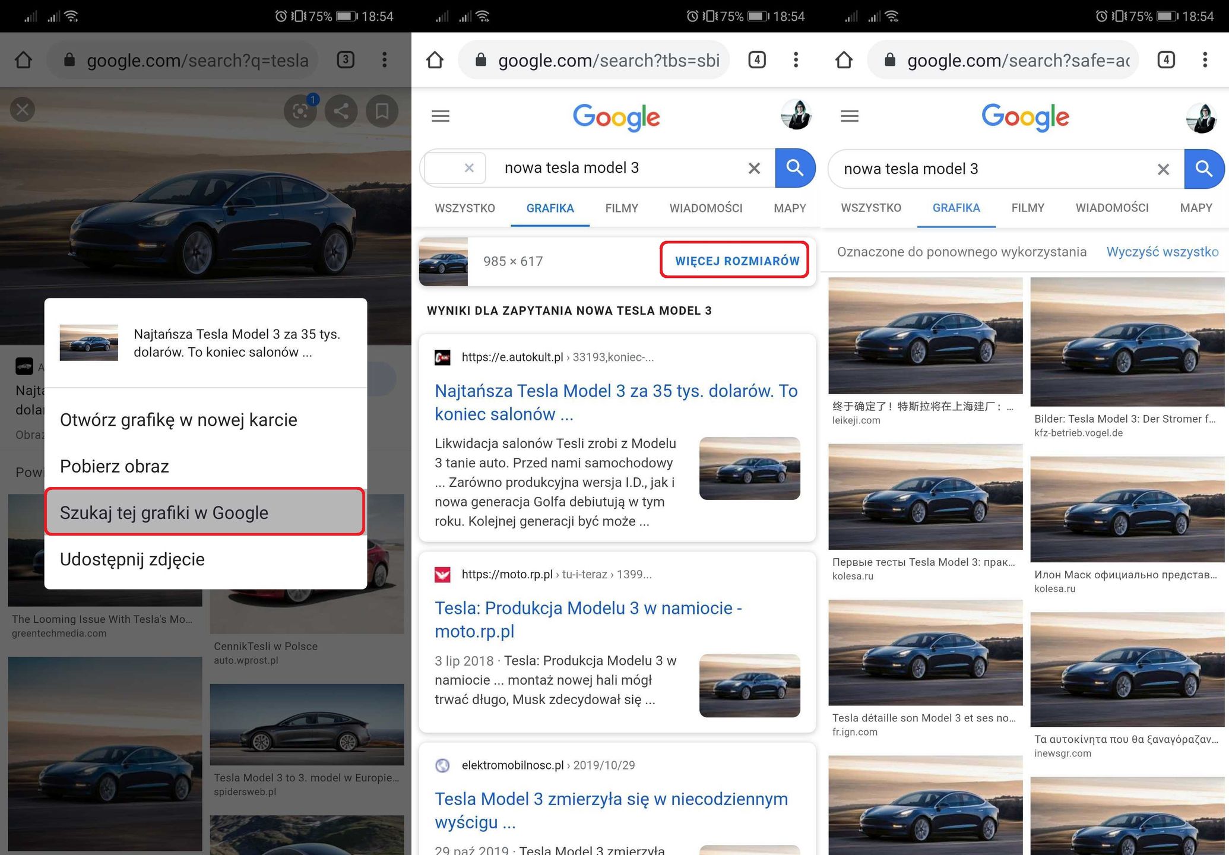The image size is (1229, 855).
Task: Tap the share icon above the Tesla image
Action: click(341, 110)
